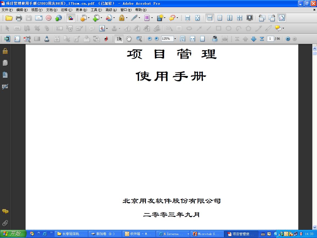317x238 pixels.
Task: Click the Collaborate people icon
Action: [109, 18]
